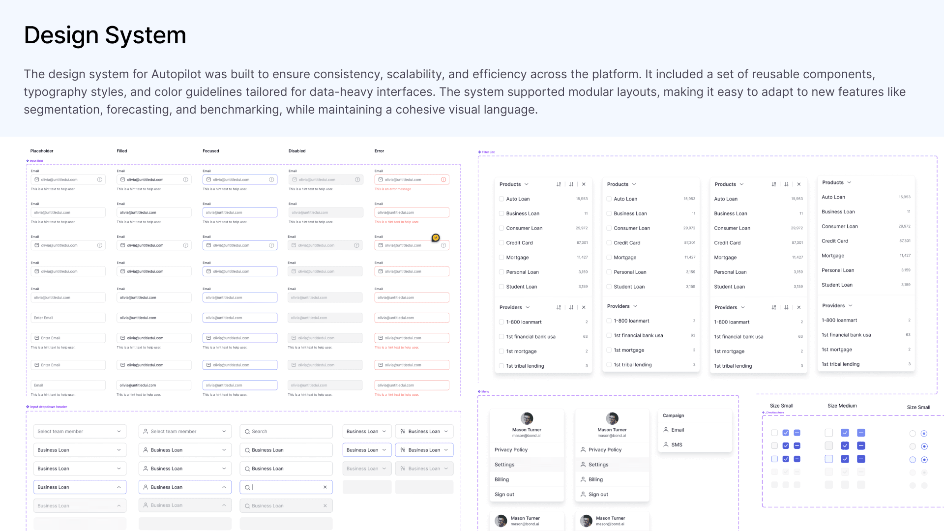Click Mason Turner's avatar above the icon menu

(x=612, y=419)
